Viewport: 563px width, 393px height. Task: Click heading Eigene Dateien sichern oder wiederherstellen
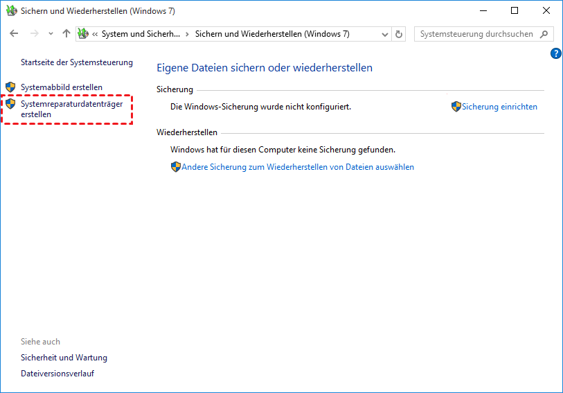tap(265, 68)
